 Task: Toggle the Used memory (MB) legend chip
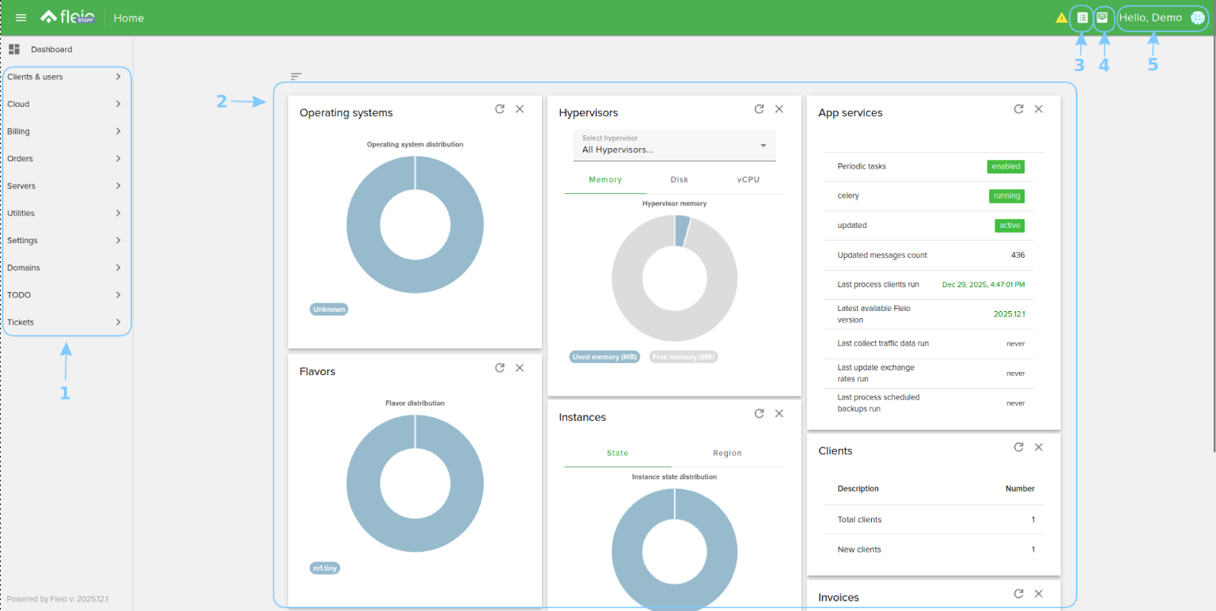coord(604,356)
